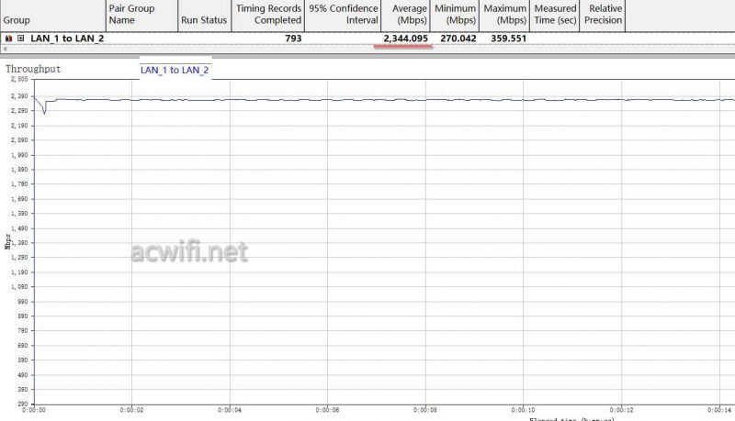Click the 270.042 minimum value cell
Image resolution: width=735 pixels, height=421 pixels.
(x=457, y=39)
